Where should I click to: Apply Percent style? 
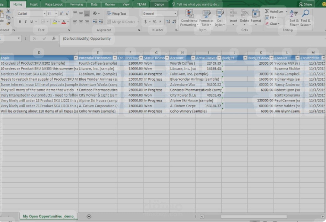point(154,22)
